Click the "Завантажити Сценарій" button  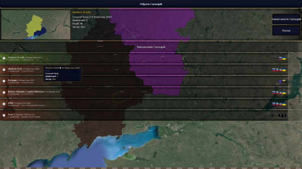pyautogui.click(x=286, y=19)
